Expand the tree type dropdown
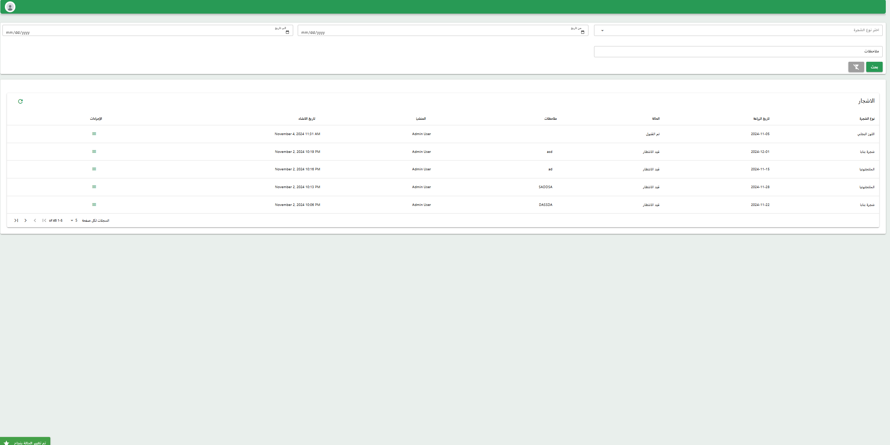The height and width of the screenshot is (445, 890). [x=602, y=31]
